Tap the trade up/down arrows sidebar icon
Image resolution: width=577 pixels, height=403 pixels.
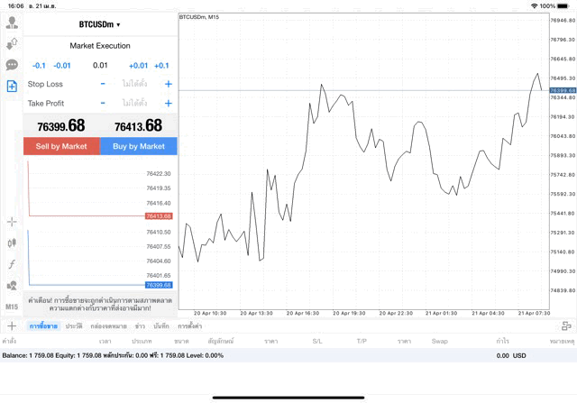12,44
